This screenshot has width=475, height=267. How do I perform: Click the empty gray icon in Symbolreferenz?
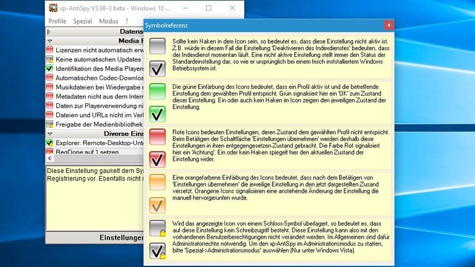point(157,46)
